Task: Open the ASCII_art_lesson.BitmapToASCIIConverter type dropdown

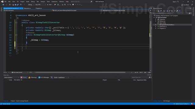Action: 76,11
